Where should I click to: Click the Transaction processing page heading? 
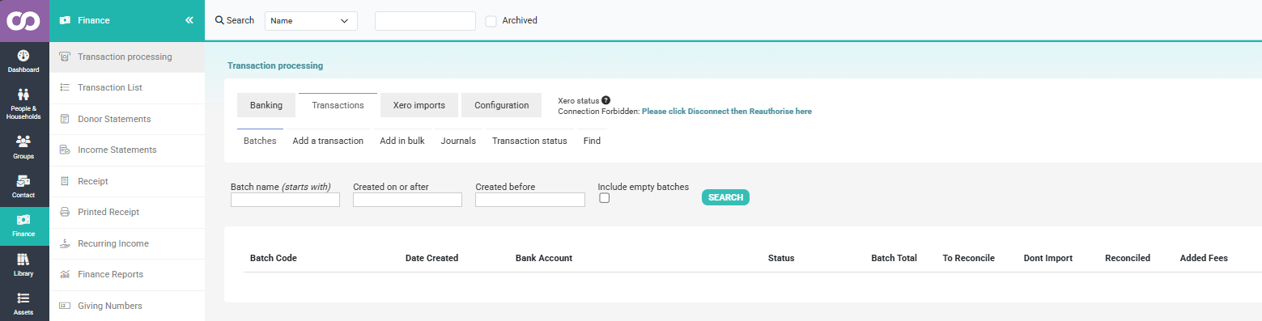point(275,65)
